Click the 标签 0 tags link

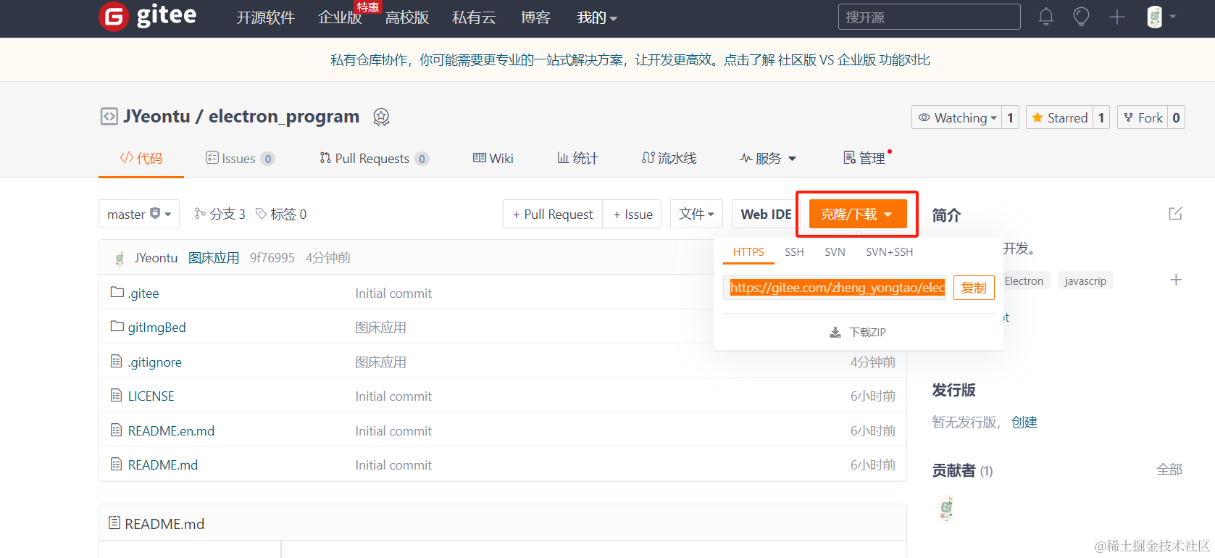pos(281,214)
